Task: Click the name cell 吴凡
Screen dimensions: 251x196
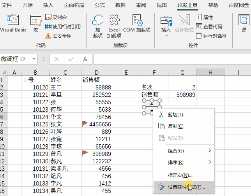Action: pos(65,191)
